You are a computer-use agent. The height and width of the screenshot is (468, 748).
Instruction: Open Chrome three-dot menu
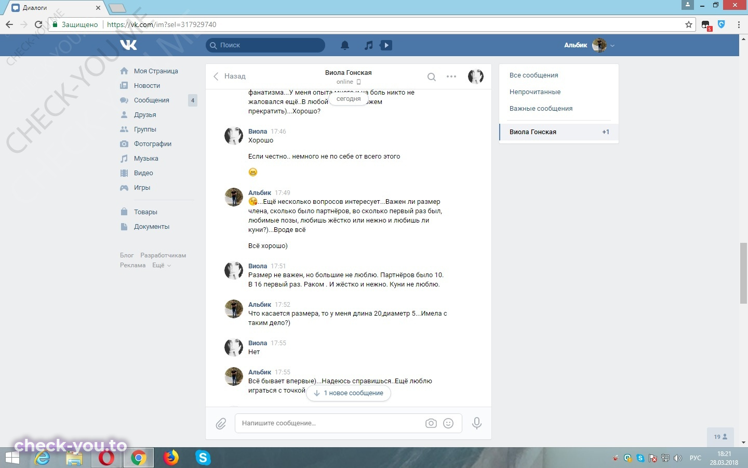(739, 24)
